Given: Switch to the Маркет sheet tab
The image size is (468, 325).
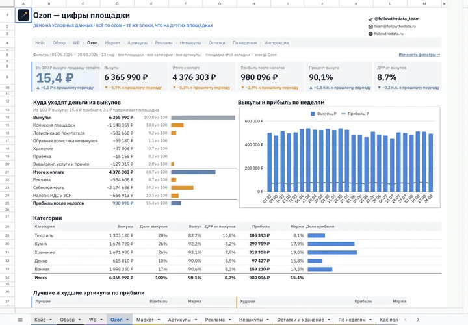Looking at the screenshot, I should pos(145,320).
